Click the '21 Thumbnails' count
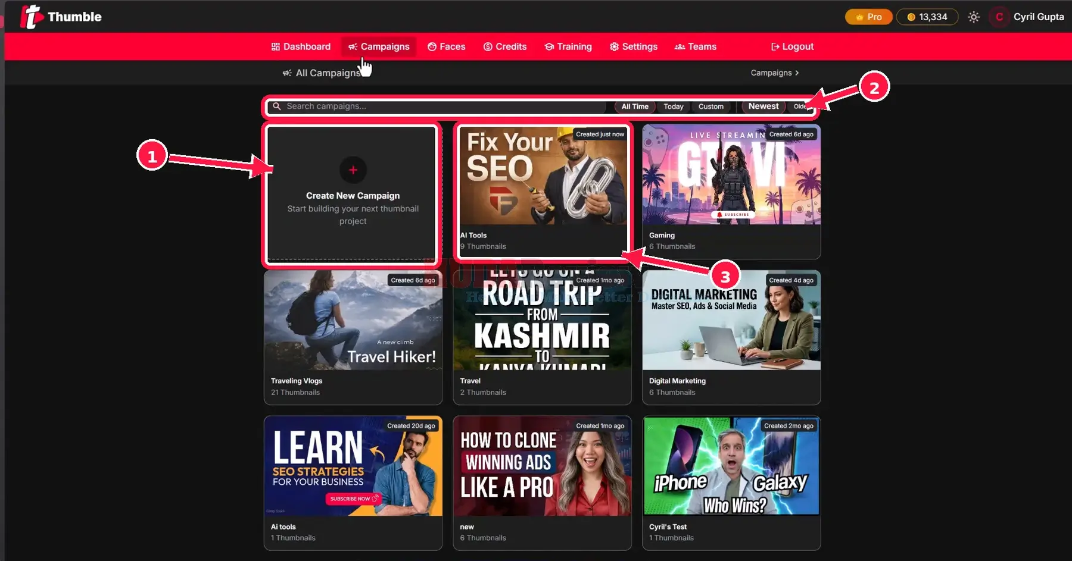Viewport: 1072px width, 561px height. coord(295,393)
